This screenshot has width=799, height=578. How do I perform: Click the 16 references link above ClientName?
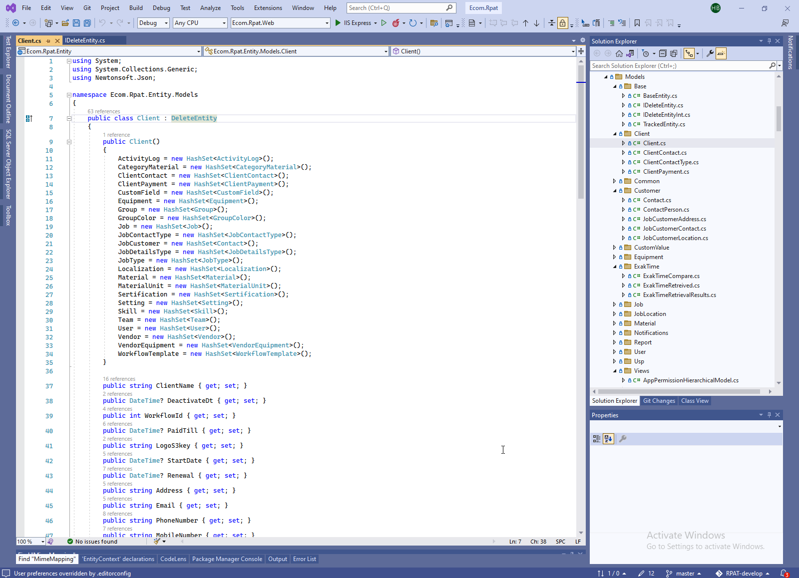point(119,379)
